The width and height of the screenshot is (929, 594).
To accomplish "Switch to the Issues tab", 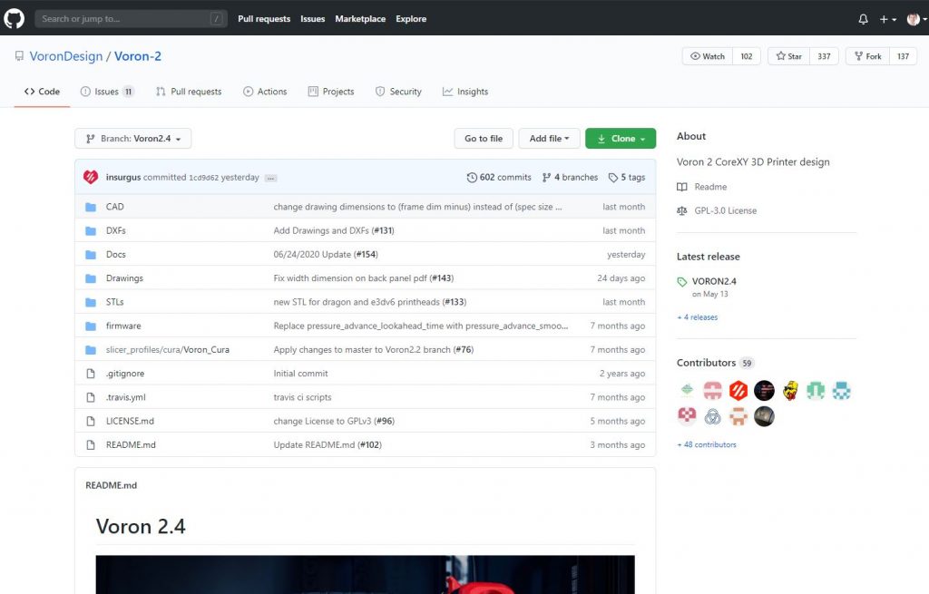I will click(x=106, y=92).
